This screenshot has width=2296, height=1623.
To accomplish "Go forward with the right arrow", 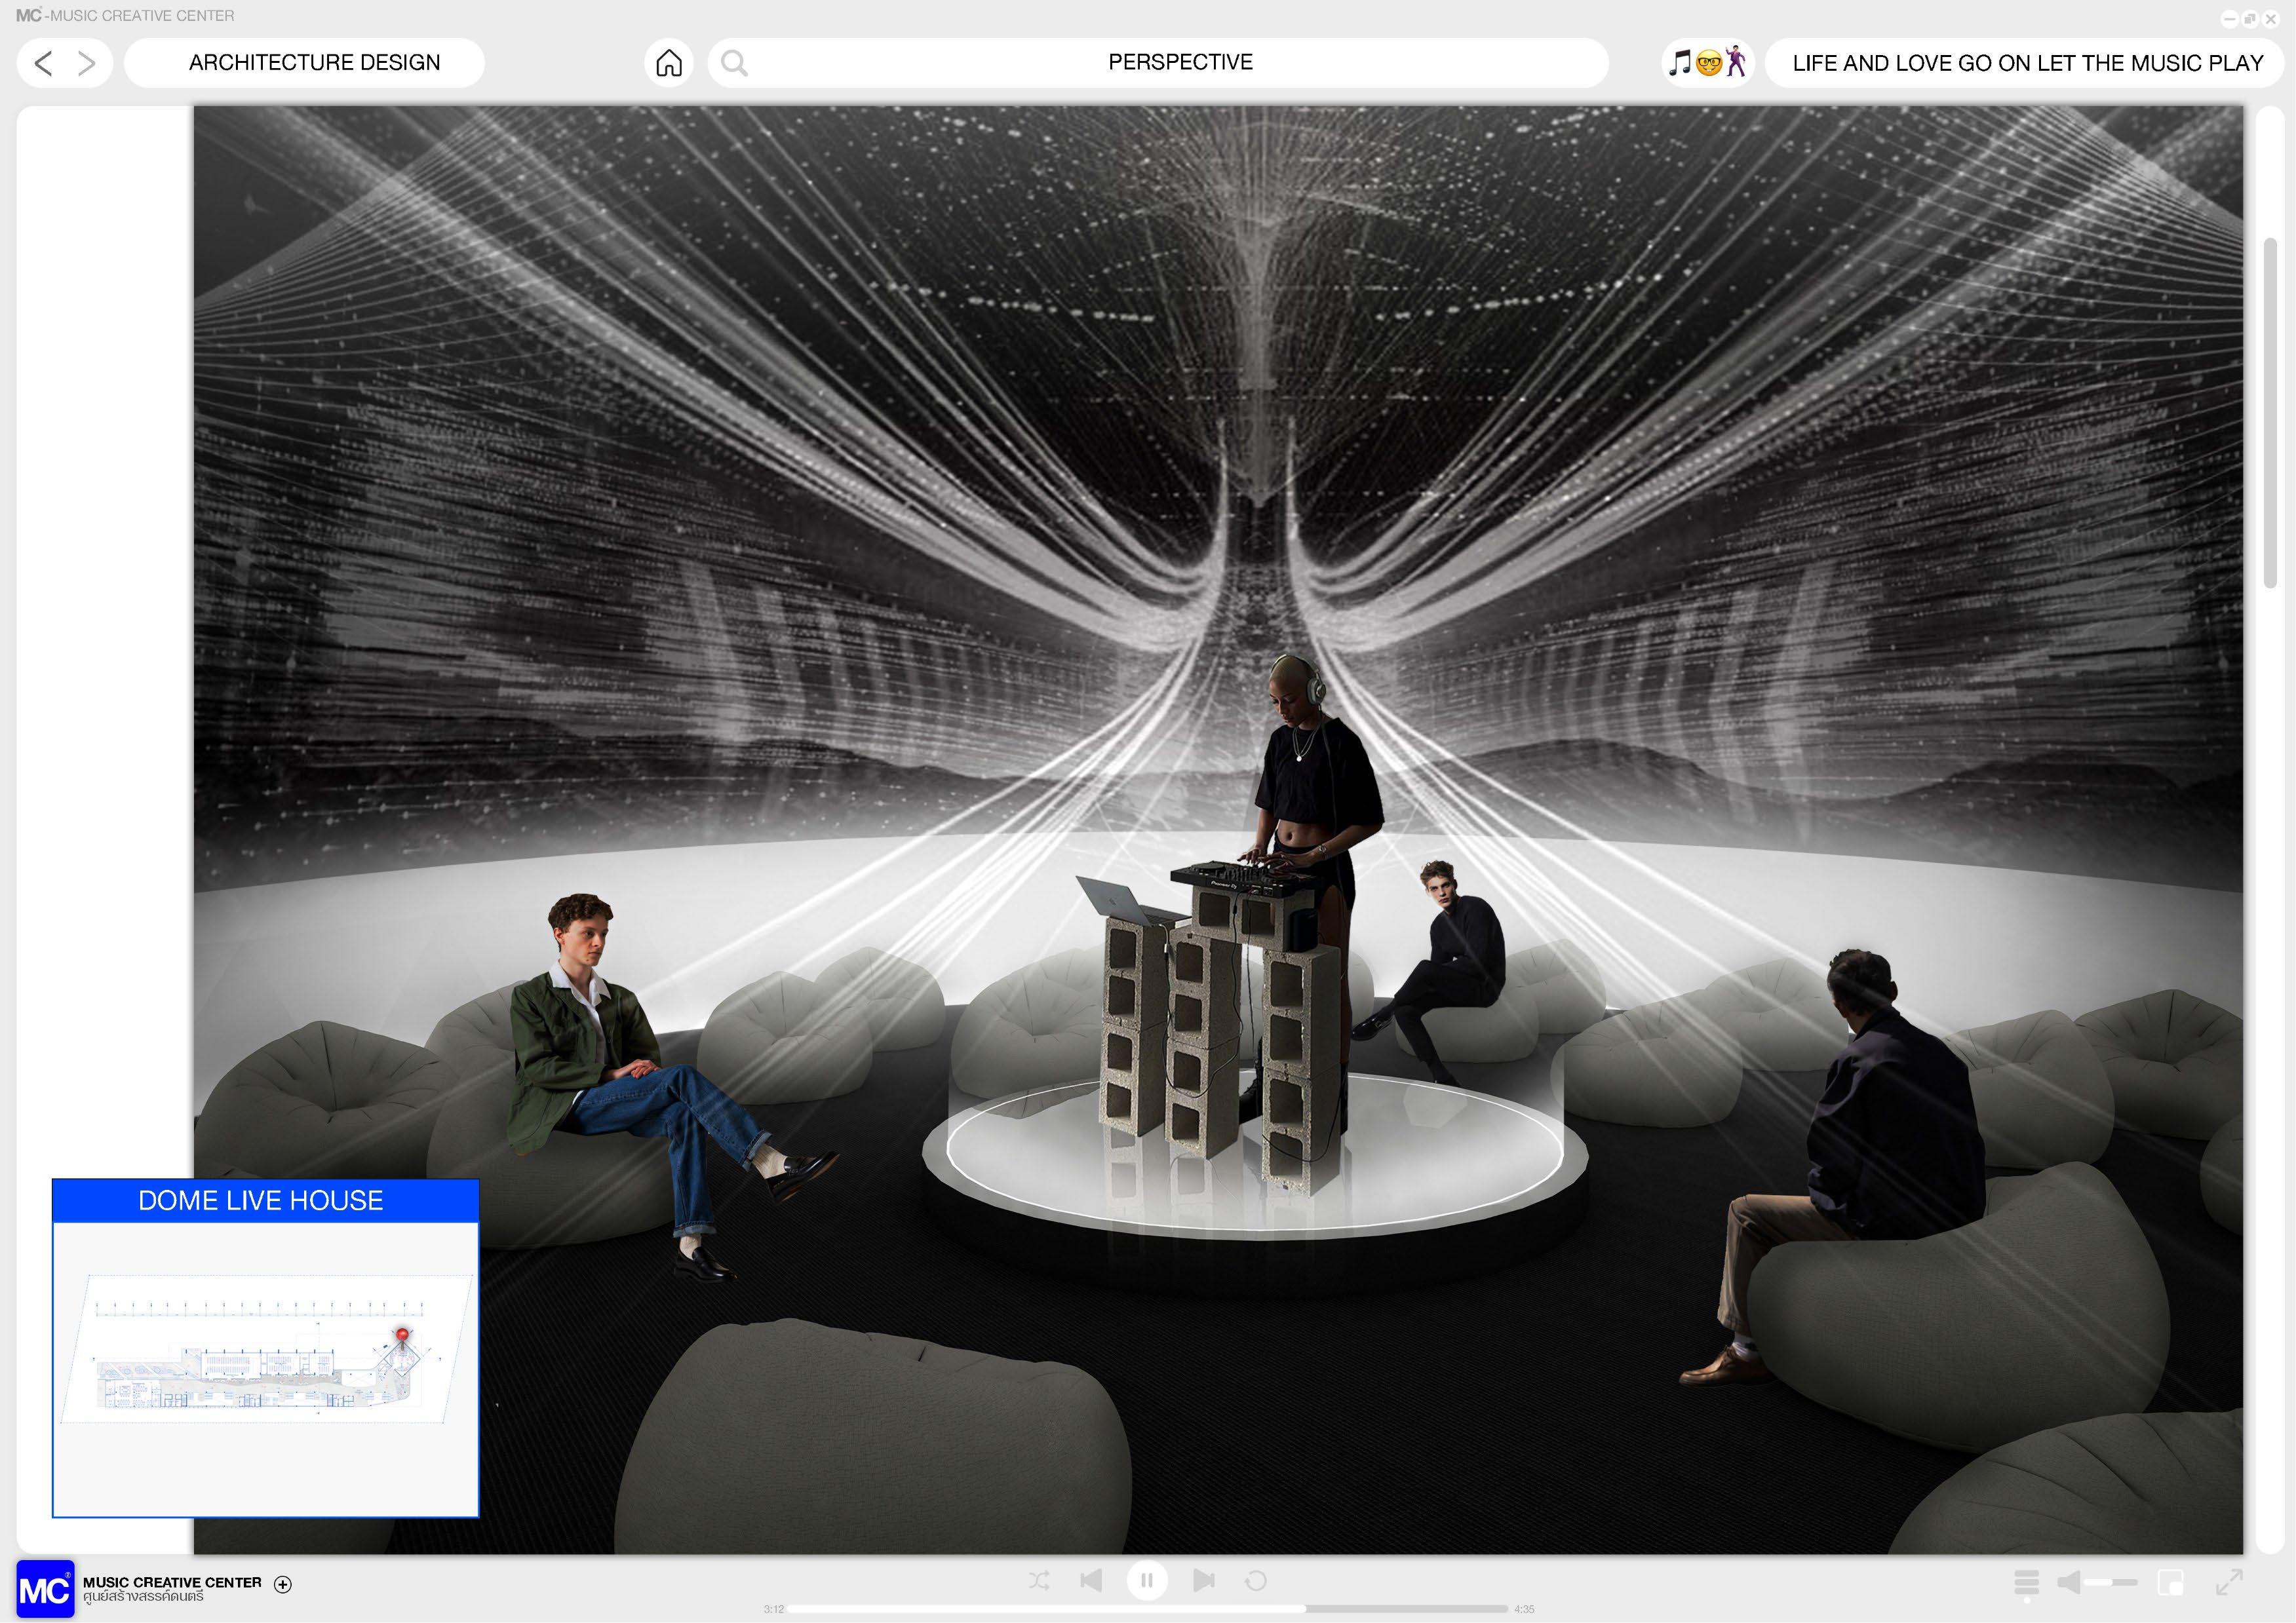I will tap(87, 64).
